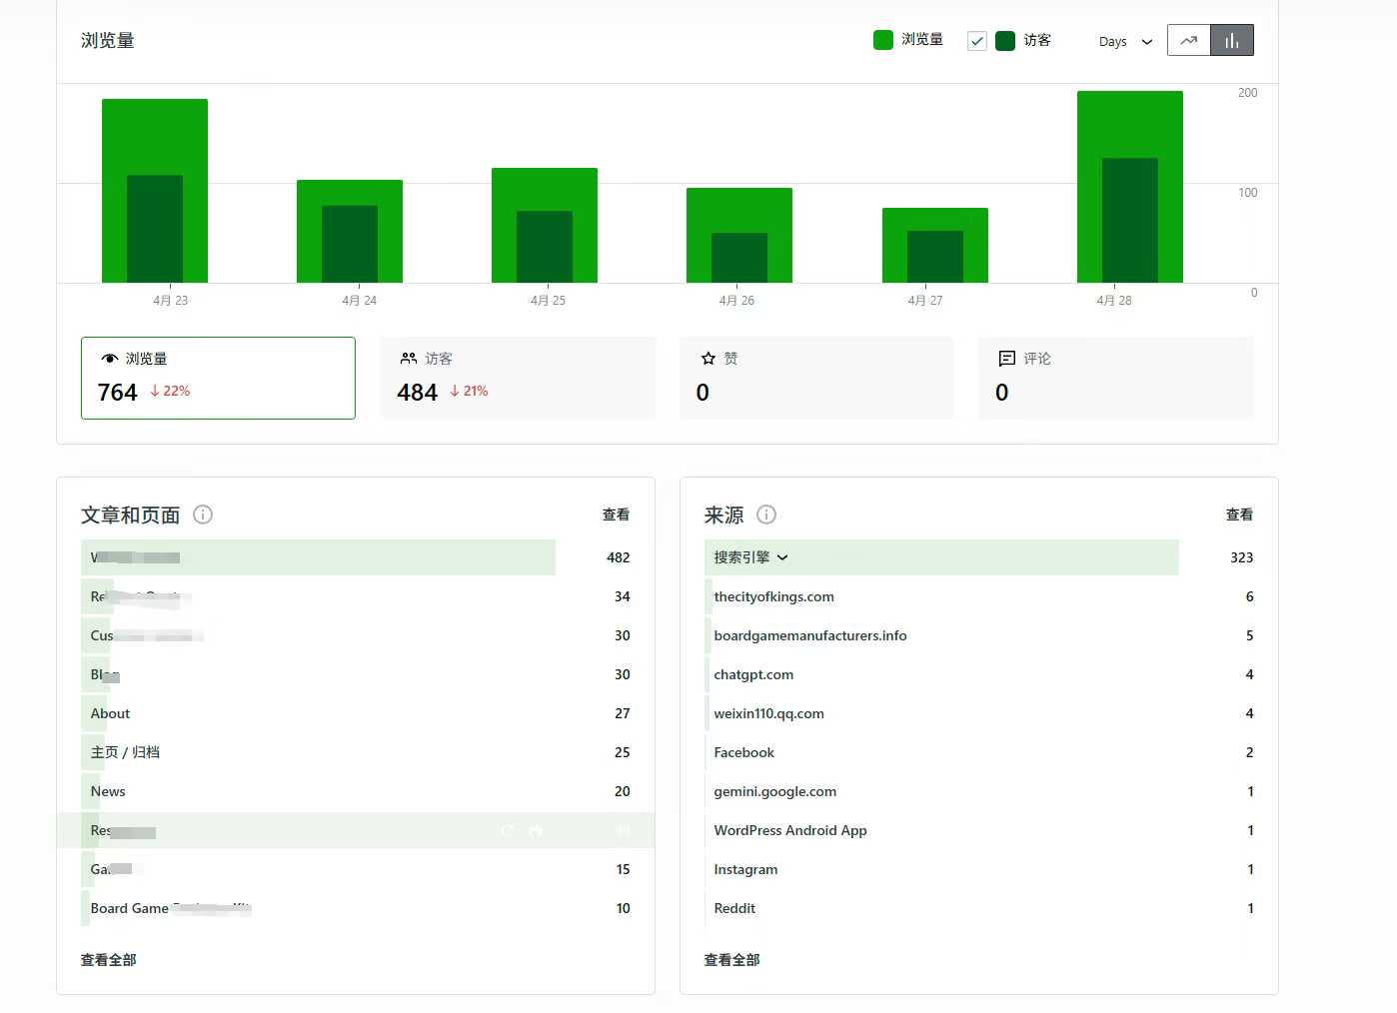The height and width of the screenshot is (1013, 1397).
Task: Click 查看全部 under 文章和页面
Action: [x=109, y=960]
